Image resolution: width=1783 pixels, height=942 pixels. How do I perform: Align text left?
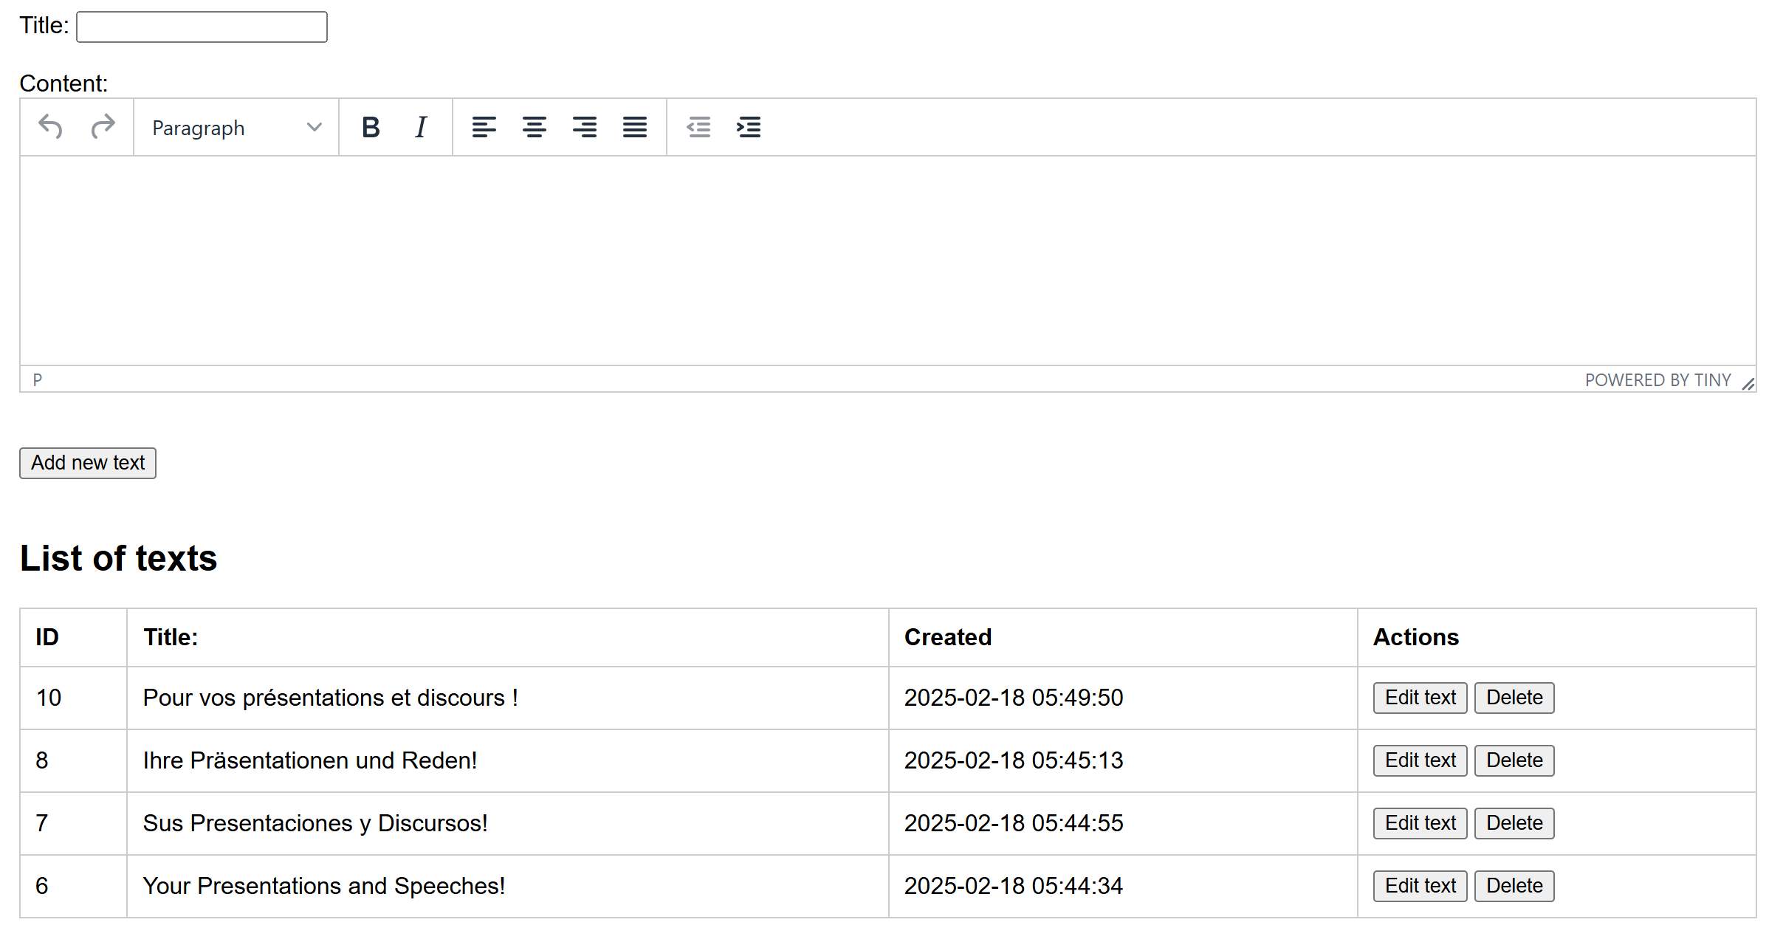[484, 127]
